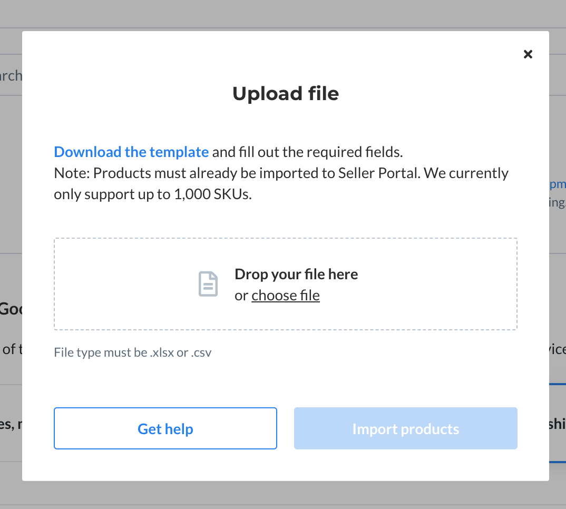Click the Drop your file here text
This screenshot has width=566, height=509.
coord(296,275)
